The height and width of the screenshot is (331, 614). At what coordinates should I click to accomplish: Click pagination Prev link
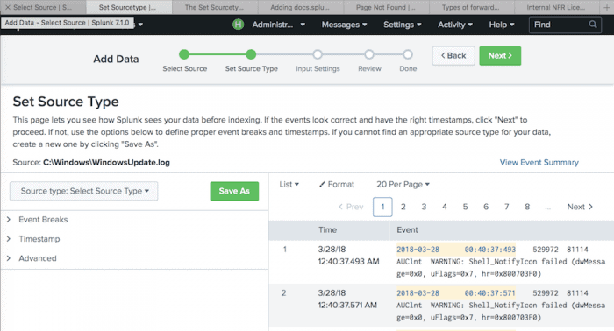(351, 207)
